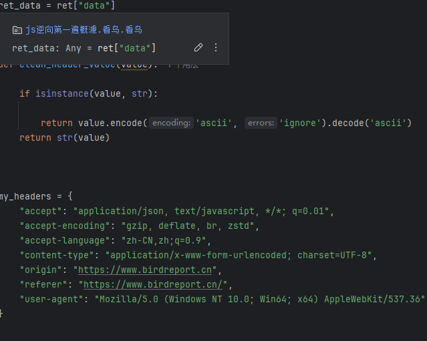427x341 pixels.
Task: Click the module folder icon in the popup
Action: 17,30
